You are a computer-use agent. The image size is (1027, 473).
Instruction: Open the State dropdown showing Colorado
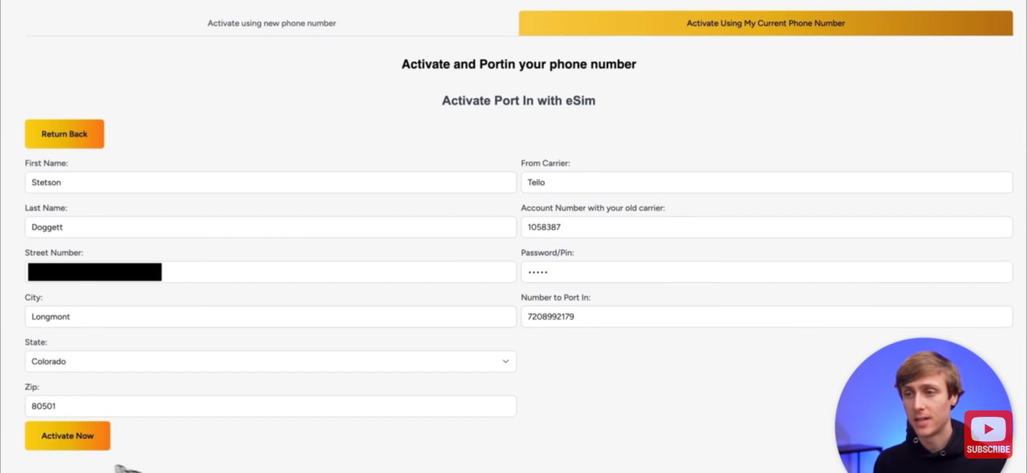pyautogui.click(x=270, y=362)
